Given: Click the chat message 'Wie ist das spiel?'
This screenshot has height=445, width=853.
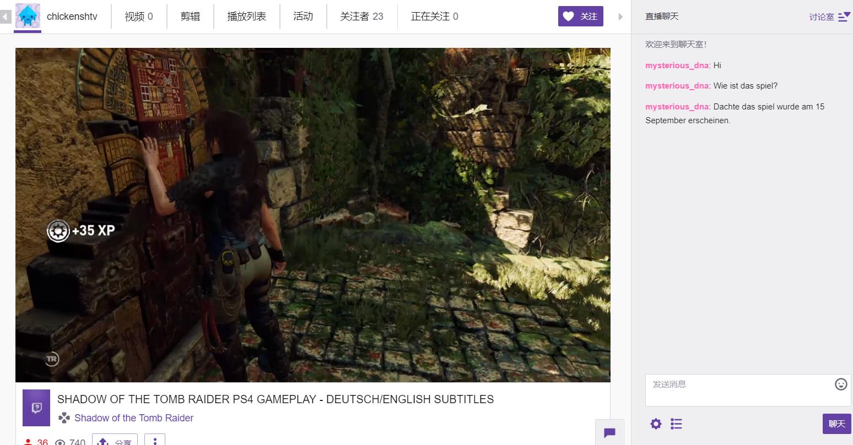Looking at the screenshot, I should point(746,86).
